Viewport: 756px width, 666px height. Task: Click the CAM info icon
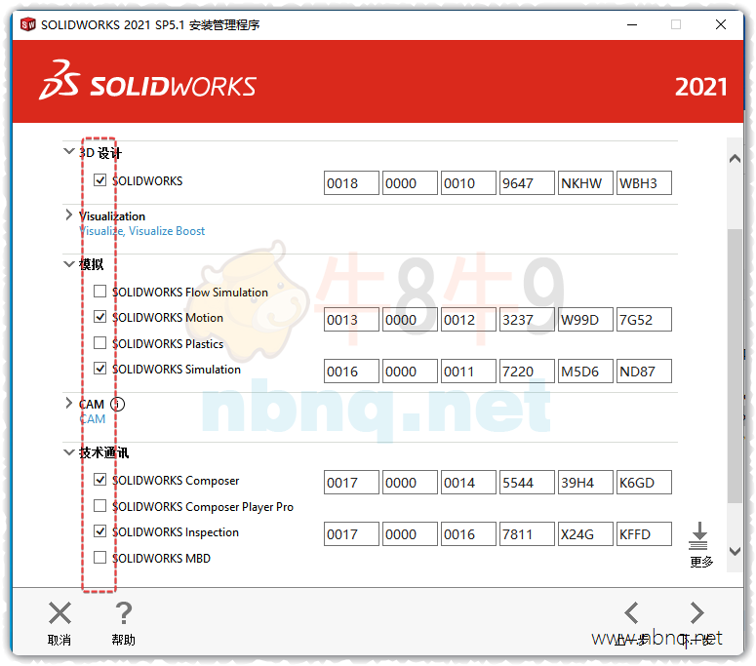tap(117, 404)
